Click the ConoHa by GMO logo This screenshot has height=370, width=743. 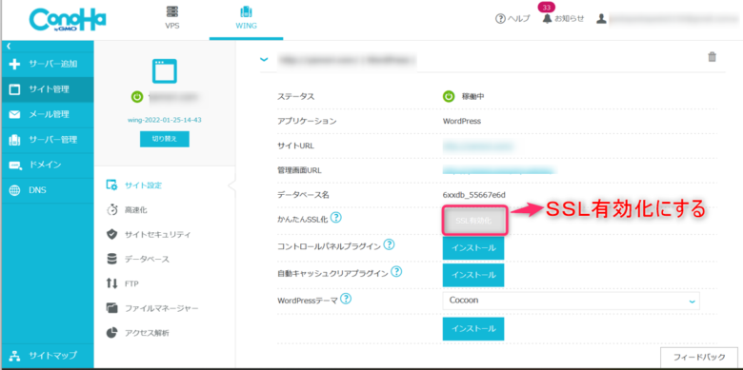pyautogui.click(x=68, y=19)
